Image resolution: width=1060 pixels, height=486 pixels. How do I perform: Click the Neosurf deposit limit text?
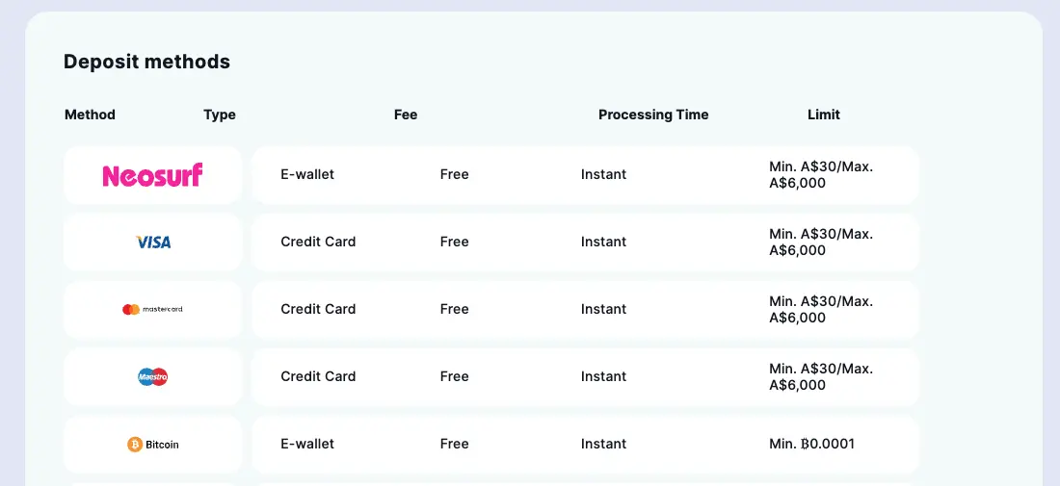(820, 174)
